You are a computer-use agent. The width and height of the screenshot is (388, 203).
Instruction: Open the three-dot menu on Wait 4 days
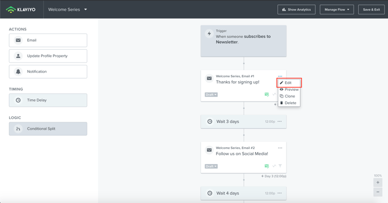(x=280, y=193)
